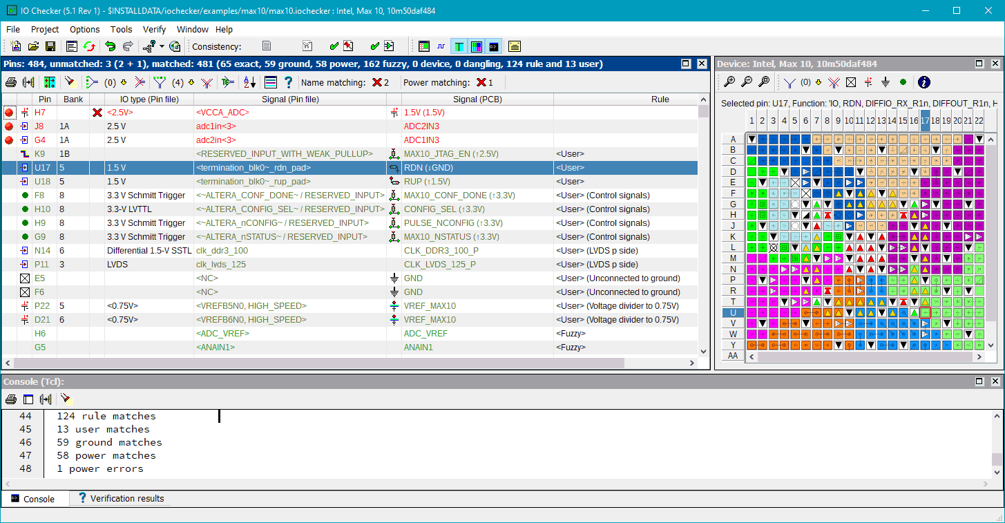The image size is (1005, 523).
Task: Click the green undo arrow icon
Action: coord(110,46)
